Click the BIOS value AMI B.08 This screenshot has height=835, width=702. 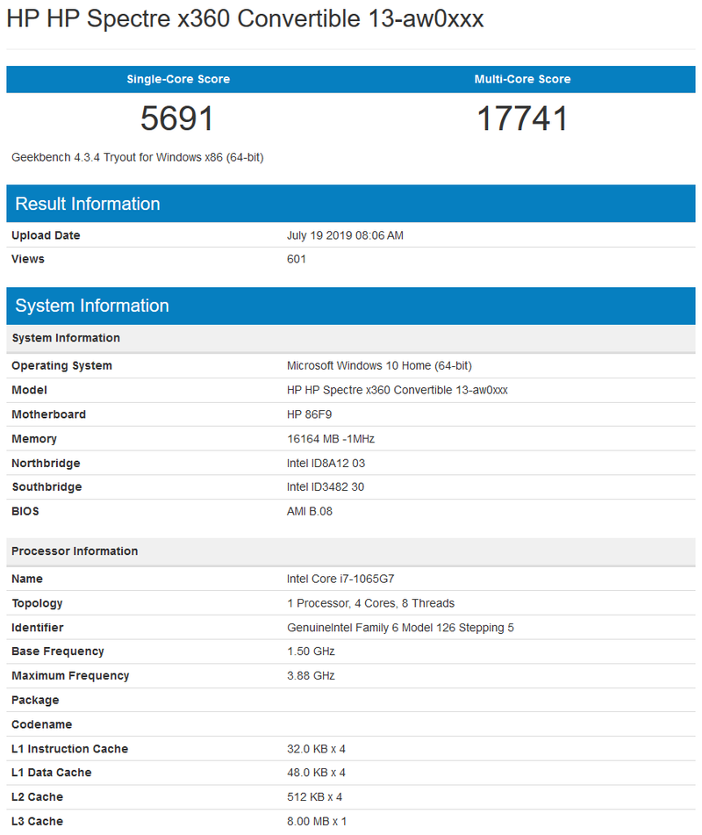coord(307,511)
